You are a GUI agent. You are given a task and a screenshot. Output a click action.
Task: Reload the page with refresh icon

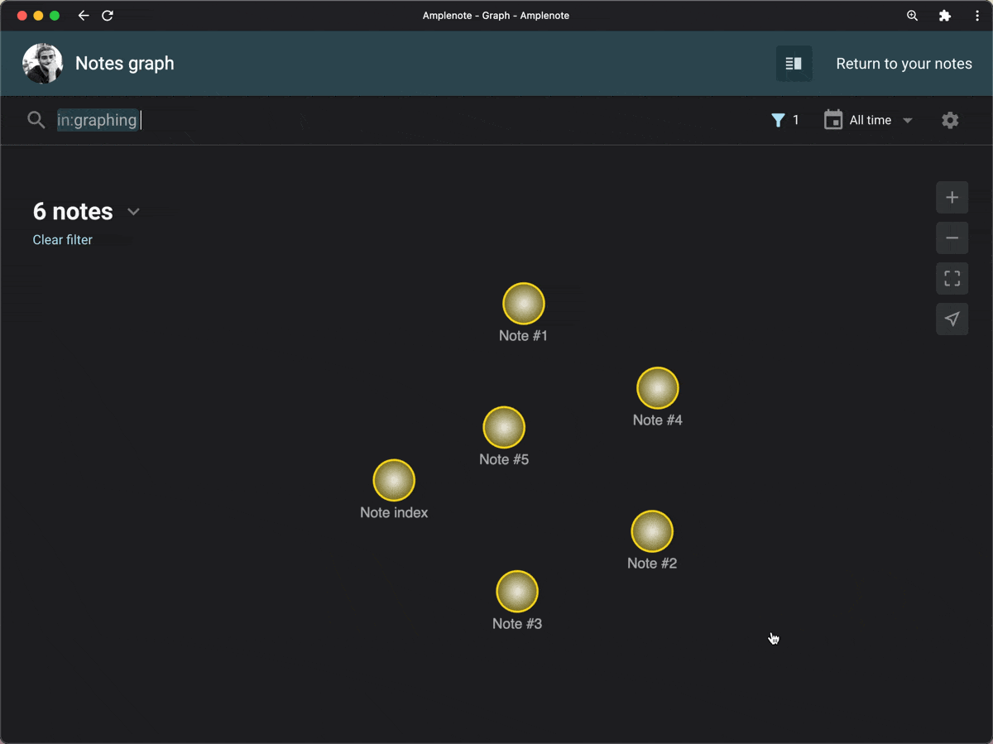pyautogui.click(x=108, y=16)
